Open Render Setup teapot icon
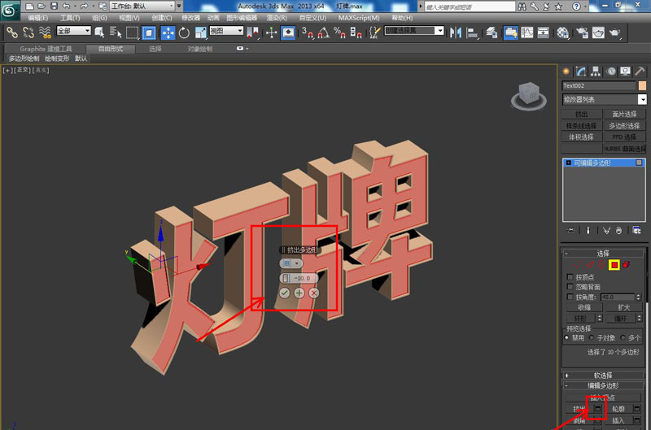This screenshot has width=651, height=430. [x=582, y=33]
